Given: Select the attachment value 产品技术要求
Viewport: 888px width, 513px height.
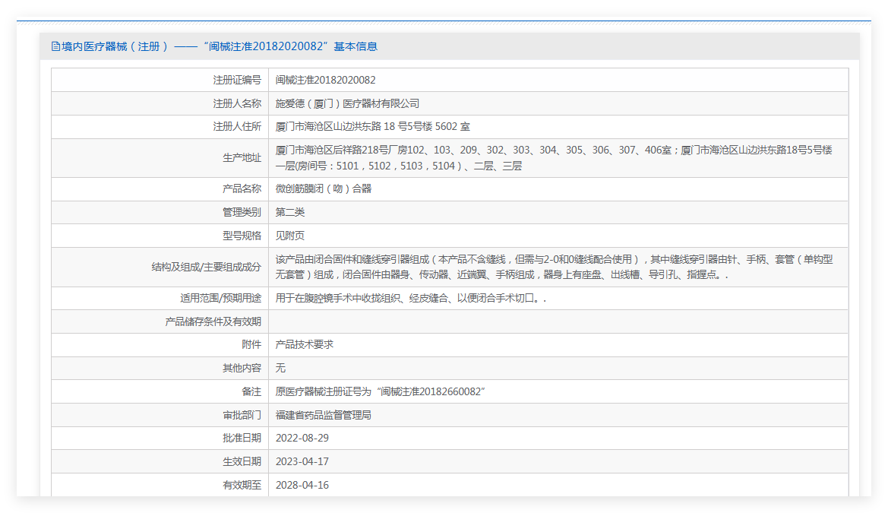Looking at the screenshot, I should tap(305, 344).
